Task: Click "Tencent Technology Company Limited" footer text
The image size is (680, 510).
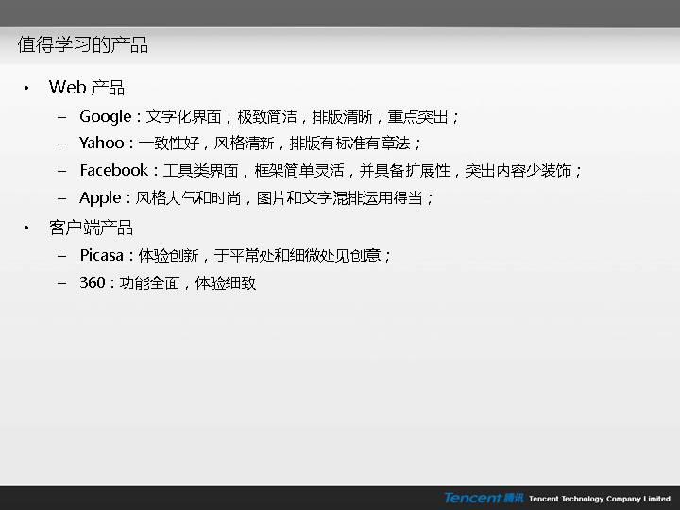Action: [x=599, y=499]
